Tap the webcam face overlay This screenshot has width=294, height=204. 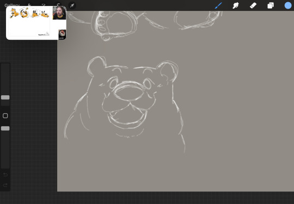point(59,13)
